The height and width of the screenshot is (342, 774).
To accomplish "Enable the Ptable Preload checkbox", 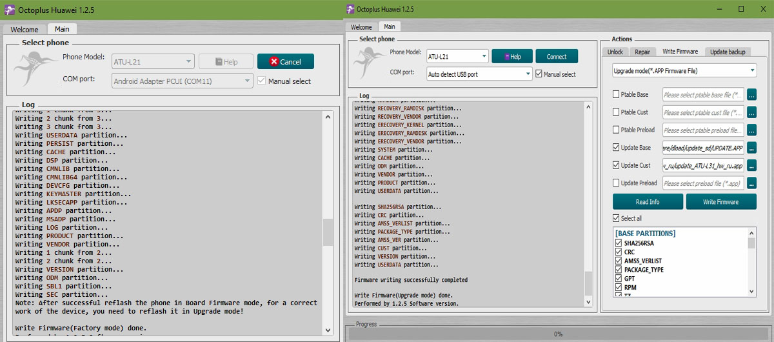I will pyautogui.click(x=616, y=130).
